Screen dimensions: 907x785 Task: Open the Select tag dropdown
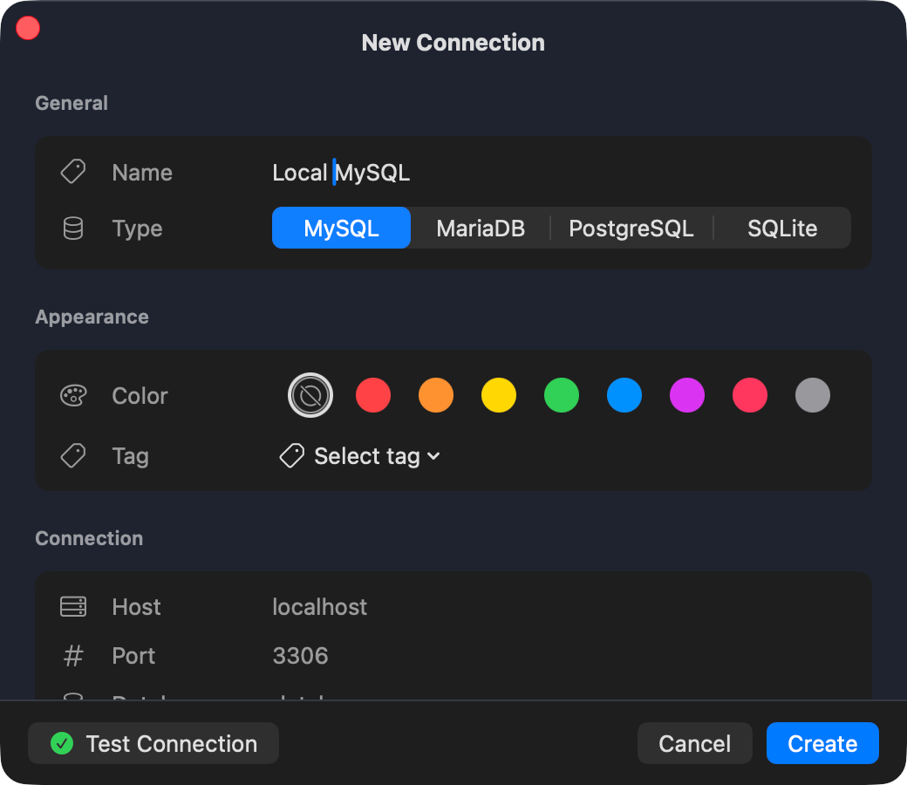click(359, 455)
